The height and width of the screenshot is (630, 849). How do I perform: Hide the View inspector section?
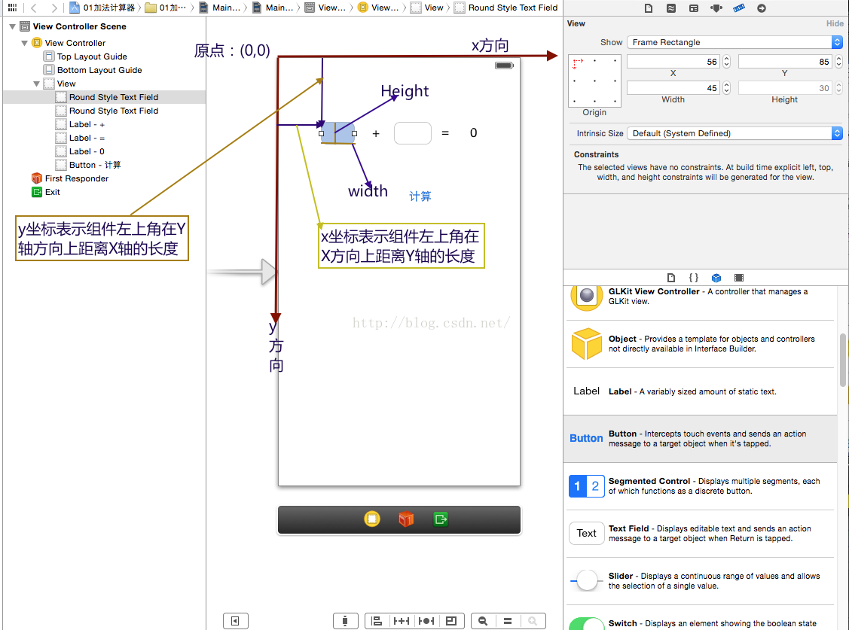pos(835,24)
